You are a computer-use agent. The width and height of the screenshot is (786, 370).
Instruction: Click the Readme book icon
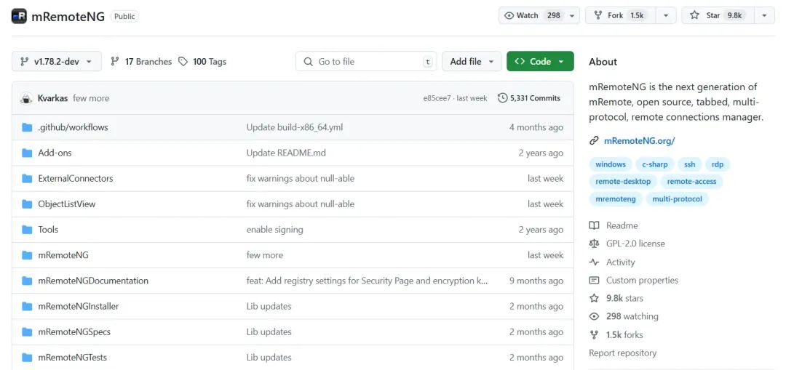(x=594, y=225)
